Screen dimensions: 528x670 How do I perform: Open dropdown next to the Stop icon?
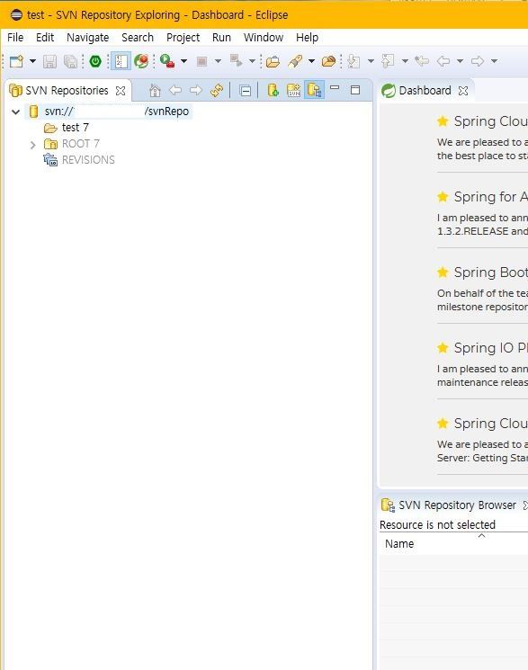[x=218, y=61]
